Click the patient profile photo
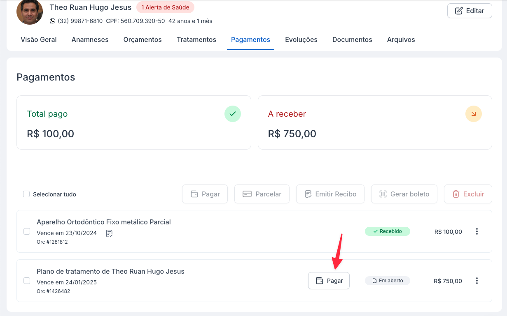Image resolution: width=507 pixels, height=316 pixels. tap(30, 12)
